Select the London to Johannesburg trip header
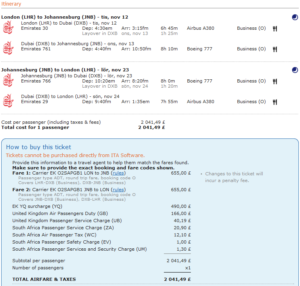 (65, 17)
